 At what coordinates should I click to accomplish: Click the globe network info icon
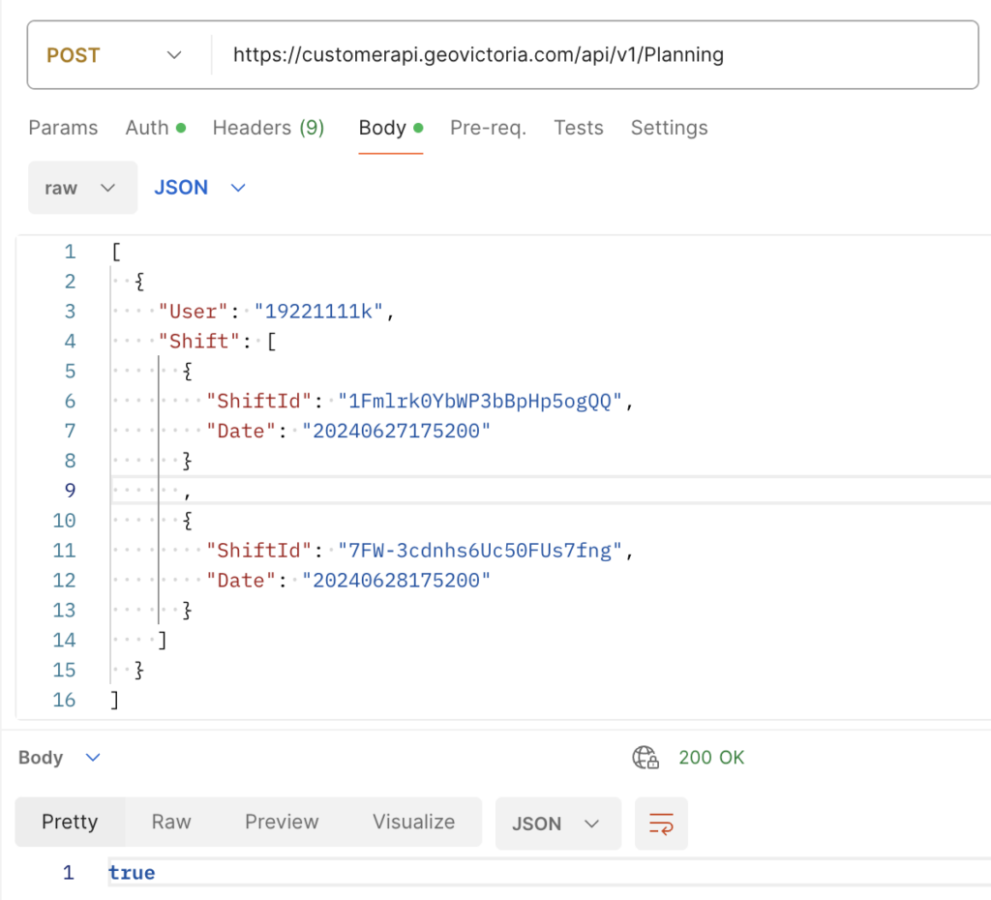[x=646, y=758]
